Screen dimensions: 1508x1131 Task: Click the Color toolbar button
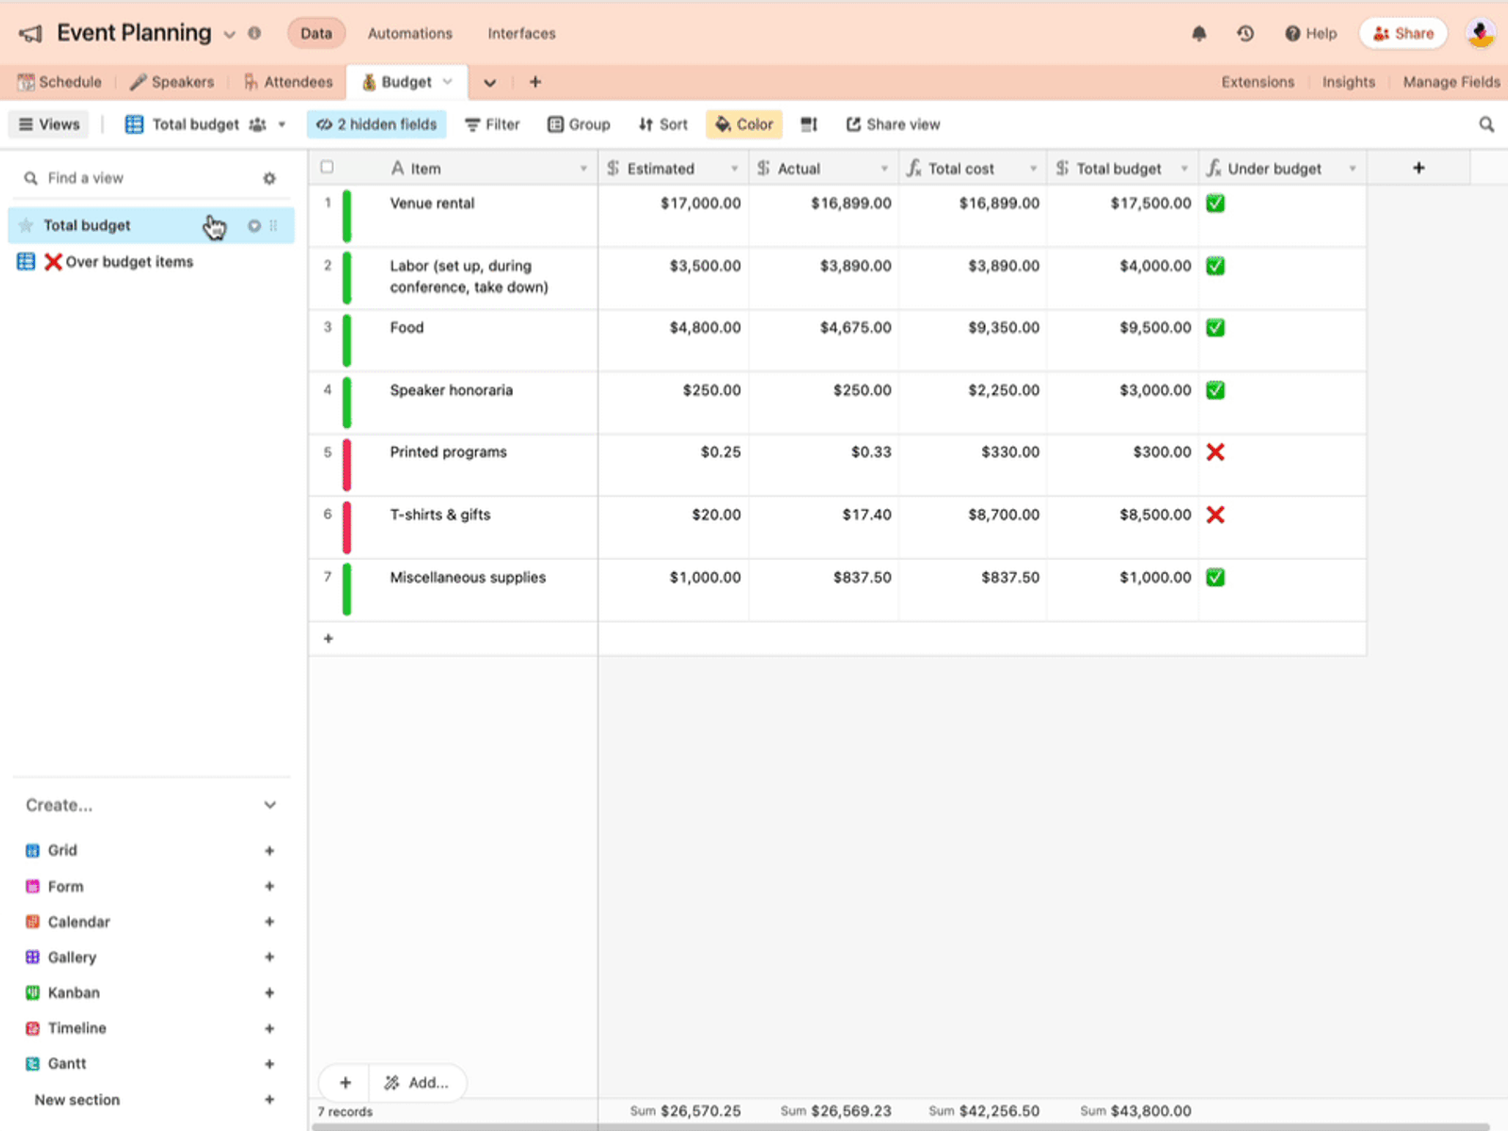coord(744,124)
